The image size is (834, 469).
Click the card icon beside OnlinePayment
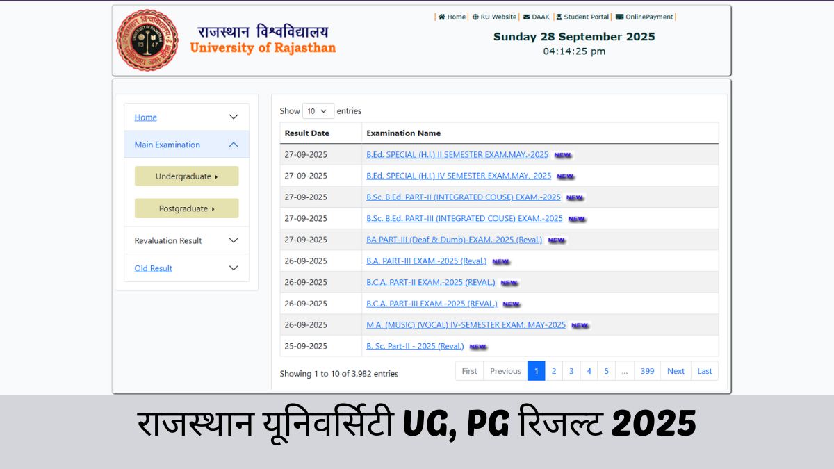click(x=619, y=17)
